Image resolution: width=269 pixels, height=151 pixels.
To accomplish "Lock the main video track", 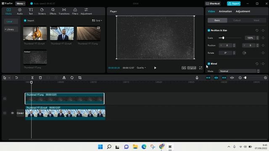I will coord(5,113).
